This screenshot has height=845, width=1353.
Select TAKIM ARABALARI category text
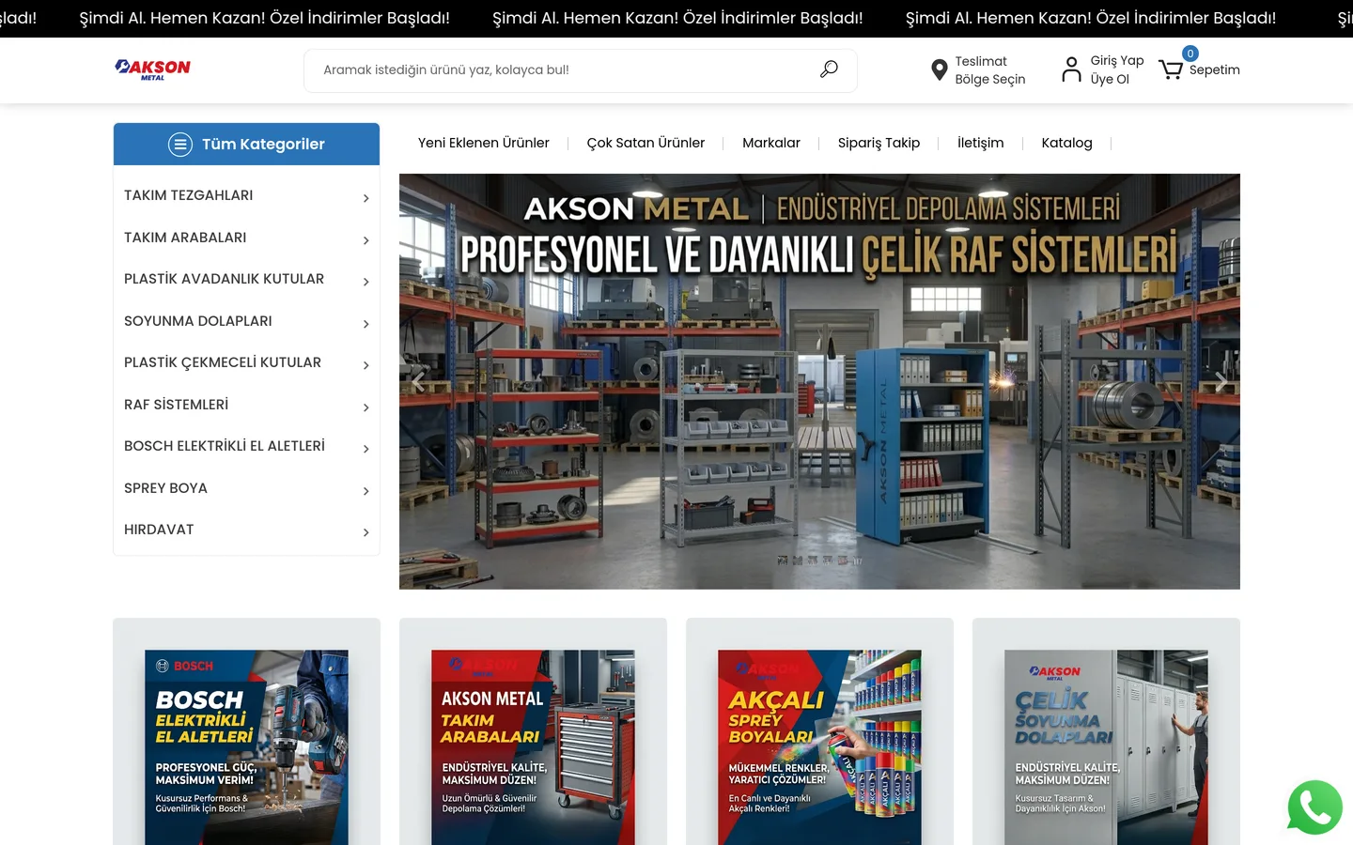click(185, 238)
